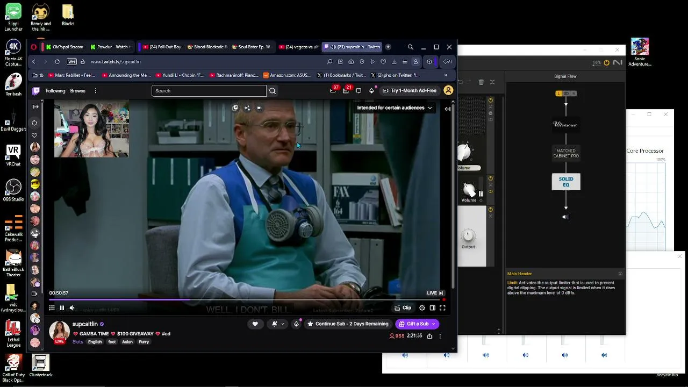Open a new browser tab
688x387 pixels.
pos(388,47)
